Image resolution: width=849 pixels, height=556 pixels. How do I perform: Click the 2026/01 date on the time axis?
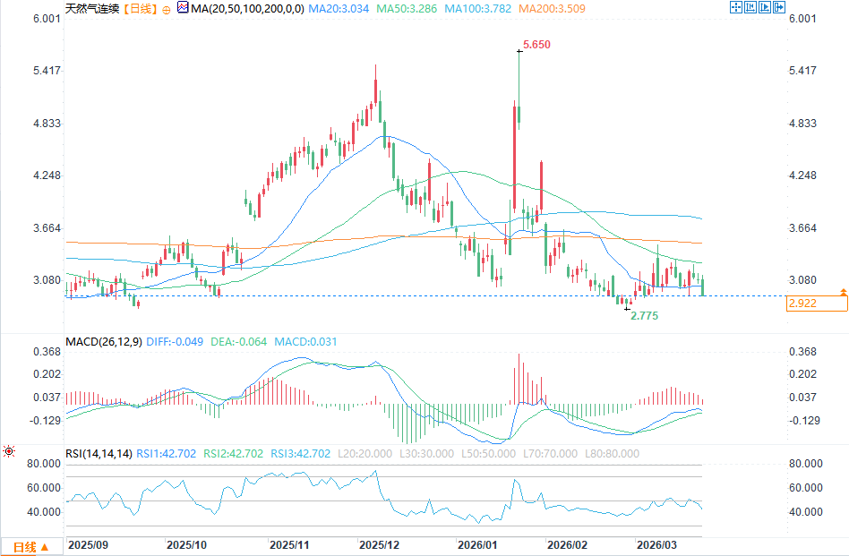477,544
